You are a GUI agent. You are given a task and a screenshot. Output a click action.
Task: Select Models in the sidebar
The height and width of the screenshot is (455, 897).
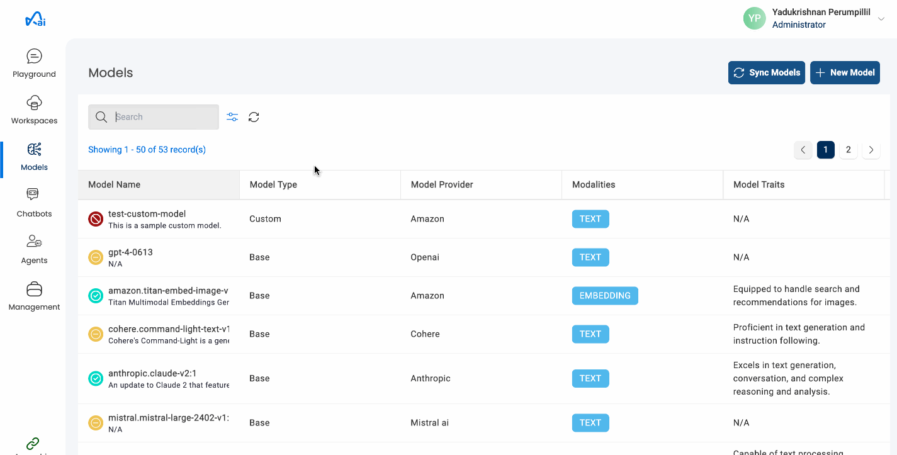click(34, 157)
